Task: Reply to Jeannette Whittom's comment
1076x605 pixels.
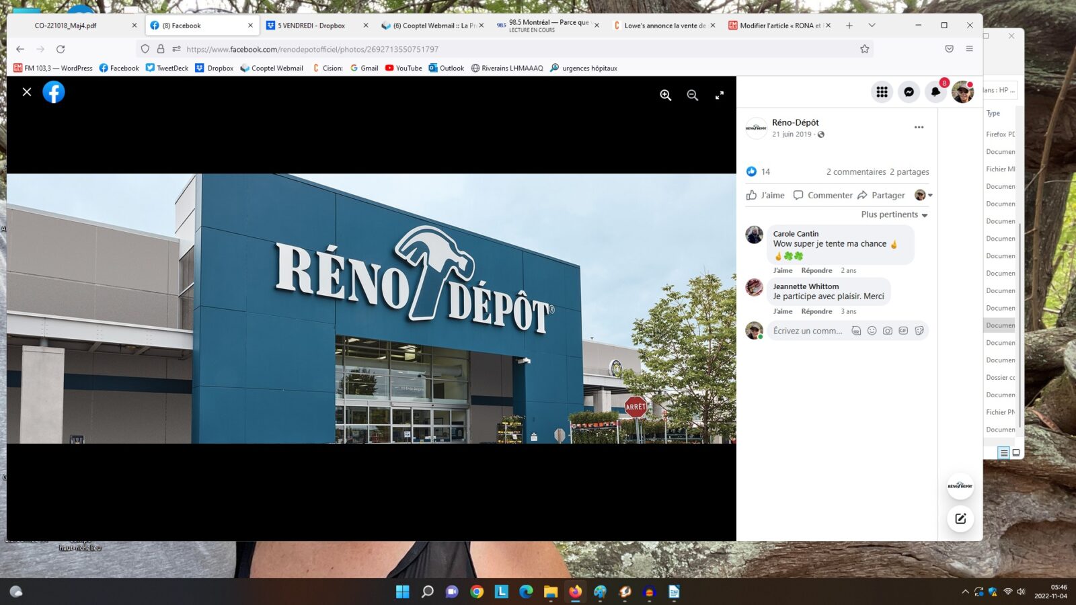Action: [816, 311]
